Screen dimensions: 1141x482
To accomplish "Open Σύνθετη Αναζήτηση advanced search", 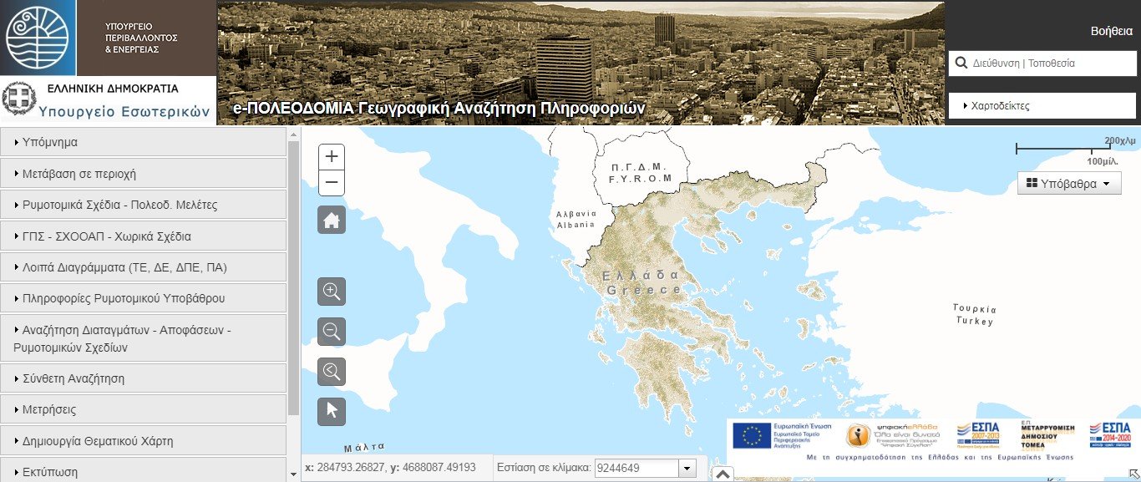I will coord(143,378).
